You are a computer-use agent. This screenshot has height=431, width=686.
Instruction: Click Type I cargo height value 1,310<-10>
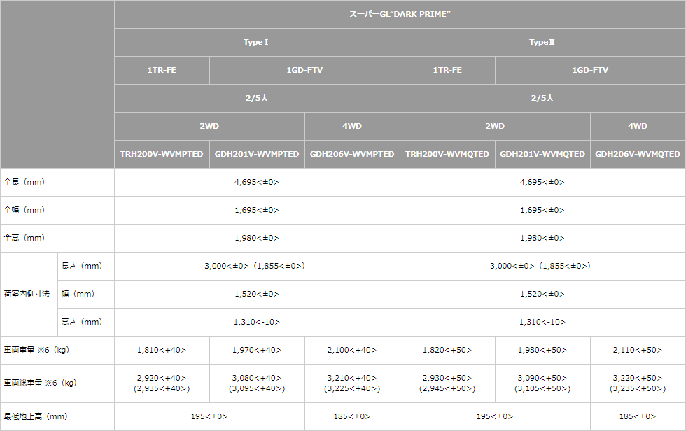tap(257, 322)
